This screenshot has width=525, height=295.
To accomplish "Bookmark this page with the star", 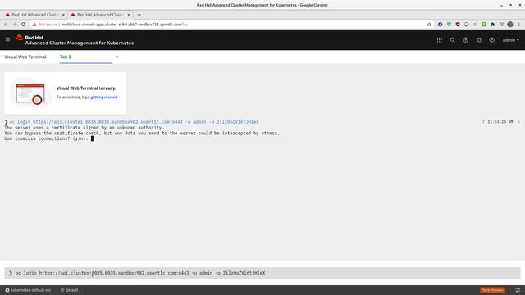I will click(x=429, y=25).
